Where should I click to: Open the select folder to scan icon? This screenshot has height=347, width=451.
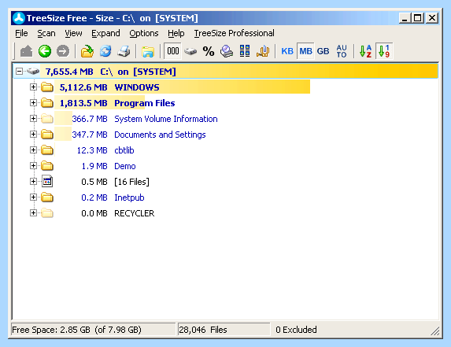(x=87, y=51)
